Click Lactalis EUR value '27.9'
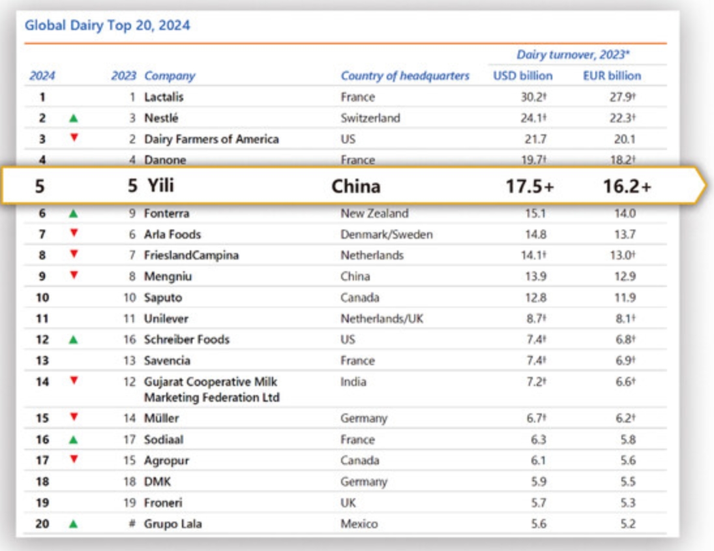This screenshot has width=714, height=551. (x=623, y=97)
